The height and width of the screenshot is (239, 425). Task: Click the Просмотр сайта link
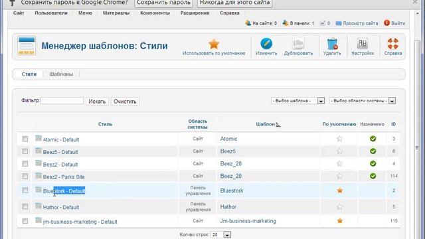360,23
